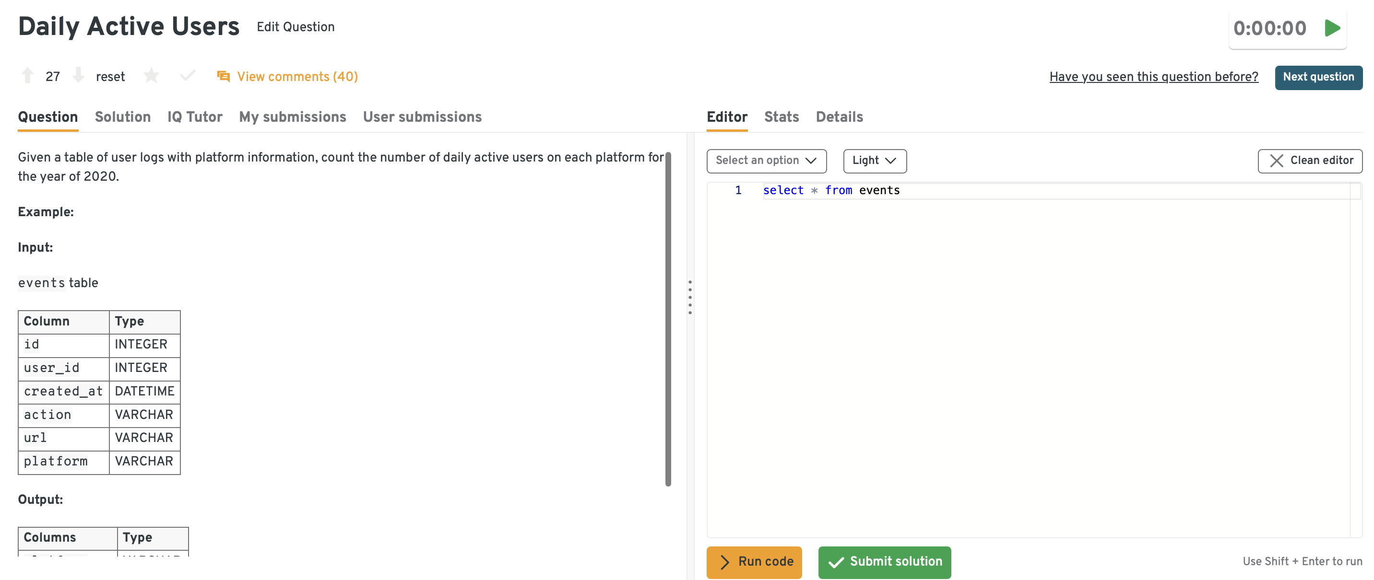This screenshot has width=1374, height=580.
Task: Switch to the Stats tab
Action: pyautogui.click(x=781, y=117)
